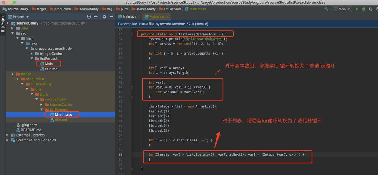Viewport: 378px width, 175px height.
Task: Collapse the sourceStudy project root node
Action: (x=8, y=23)
